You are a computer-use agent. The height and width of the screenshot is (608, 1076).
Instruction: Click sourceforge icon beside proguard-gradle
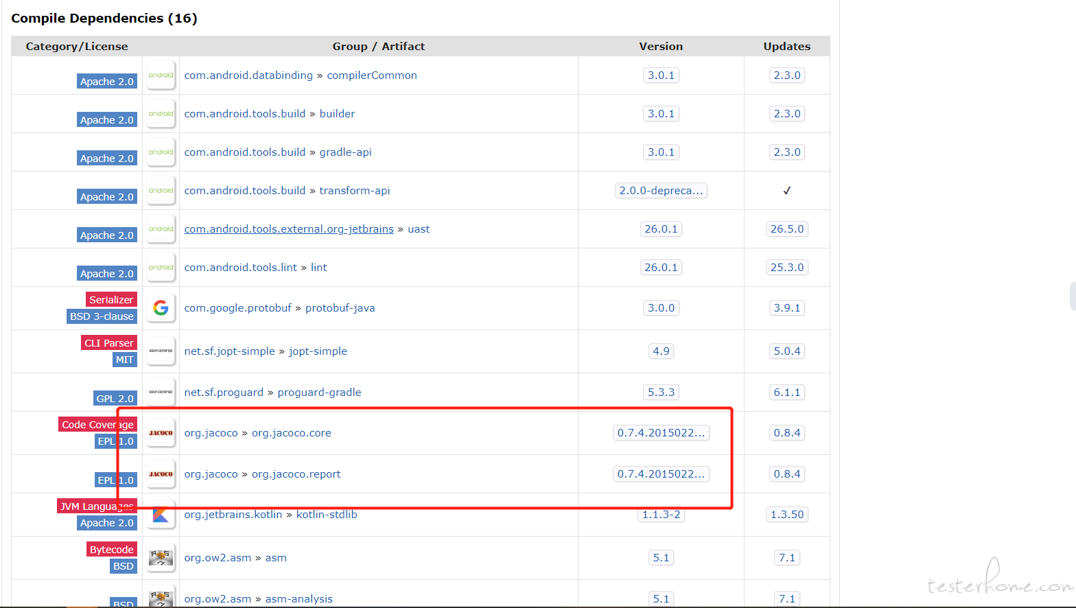point(161,393)
